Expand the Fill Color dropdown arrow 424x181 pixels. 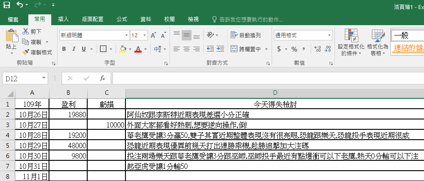[130, 49]
